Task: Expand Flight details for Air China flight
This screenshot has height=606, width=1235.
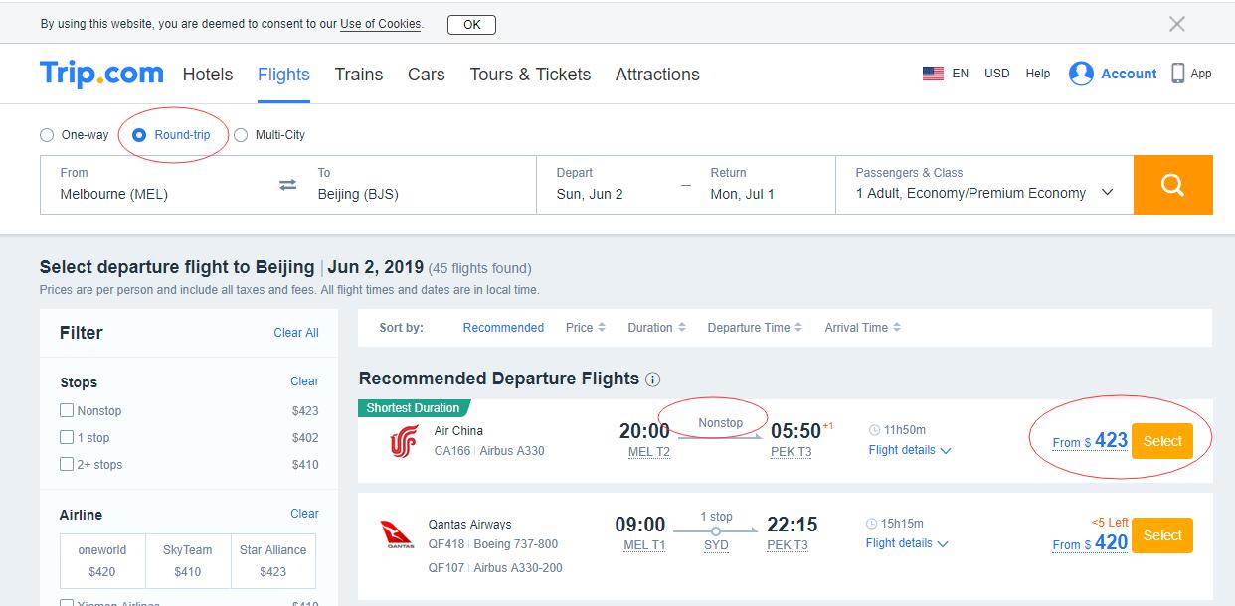Action: pyautogui.click(x=910, y=450)
